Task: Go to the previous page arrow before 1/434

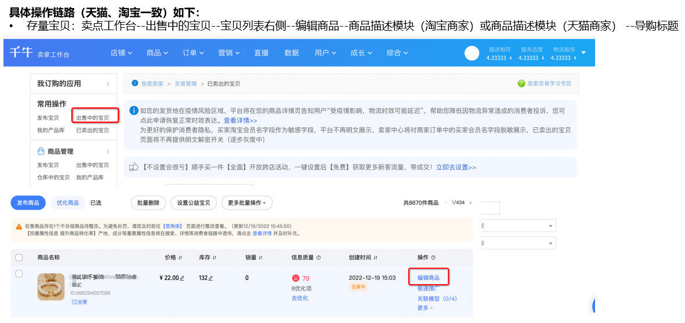Action: click(x=445, y=203)
